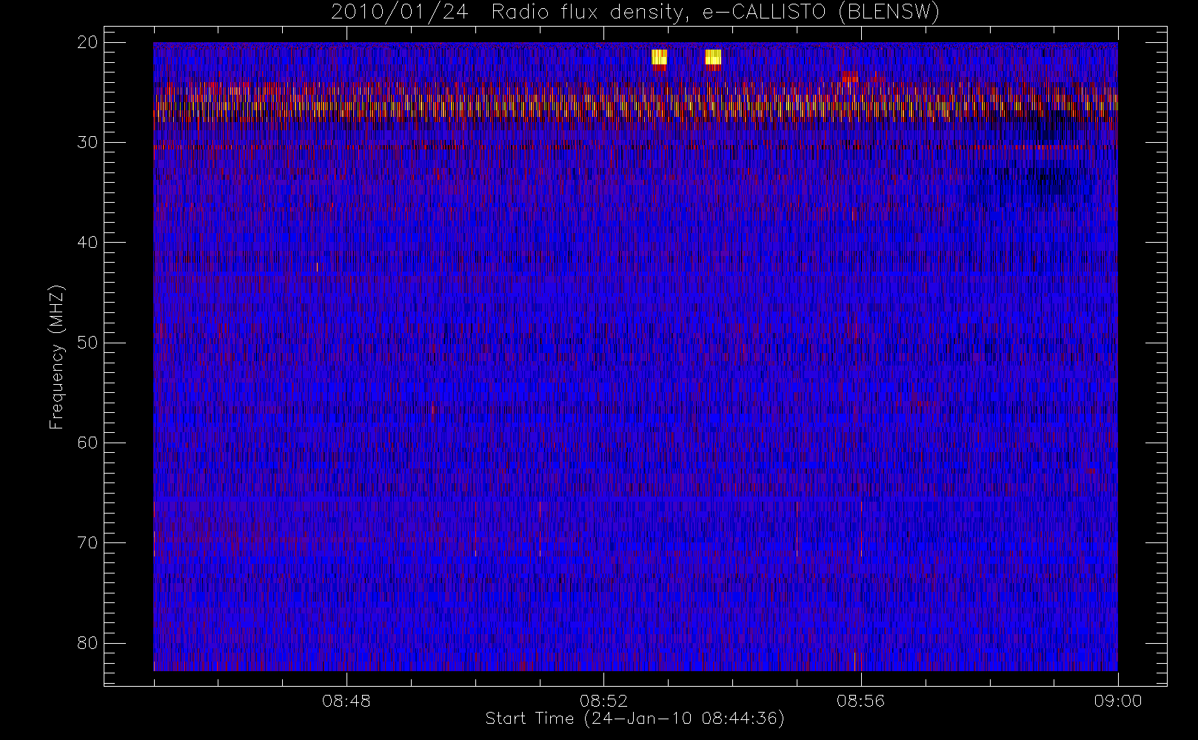Click the 50 MHz frequency tick label
This screenshot has height=740, width=1198.
pyautogui.click(x=87, y=343)
